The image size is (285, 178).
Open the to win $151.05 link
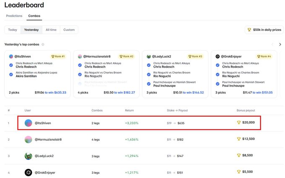pyautogui.click(x=262, y=92)
